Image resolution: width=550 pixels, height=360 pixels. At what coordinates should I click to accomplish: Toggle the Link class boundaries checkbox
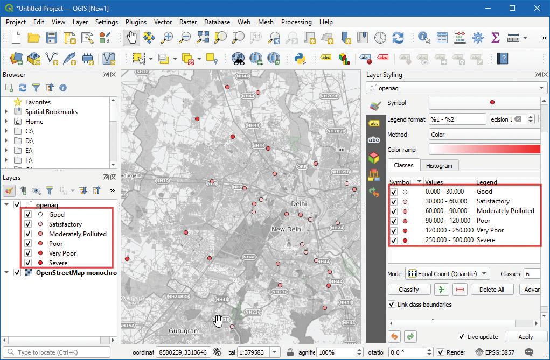click(392, 305)
